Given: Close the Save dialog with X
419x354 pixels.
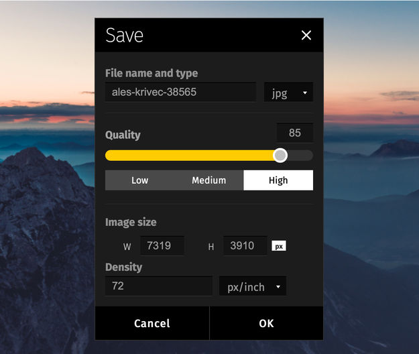Looking at the screenshot, I should (306, 35).
